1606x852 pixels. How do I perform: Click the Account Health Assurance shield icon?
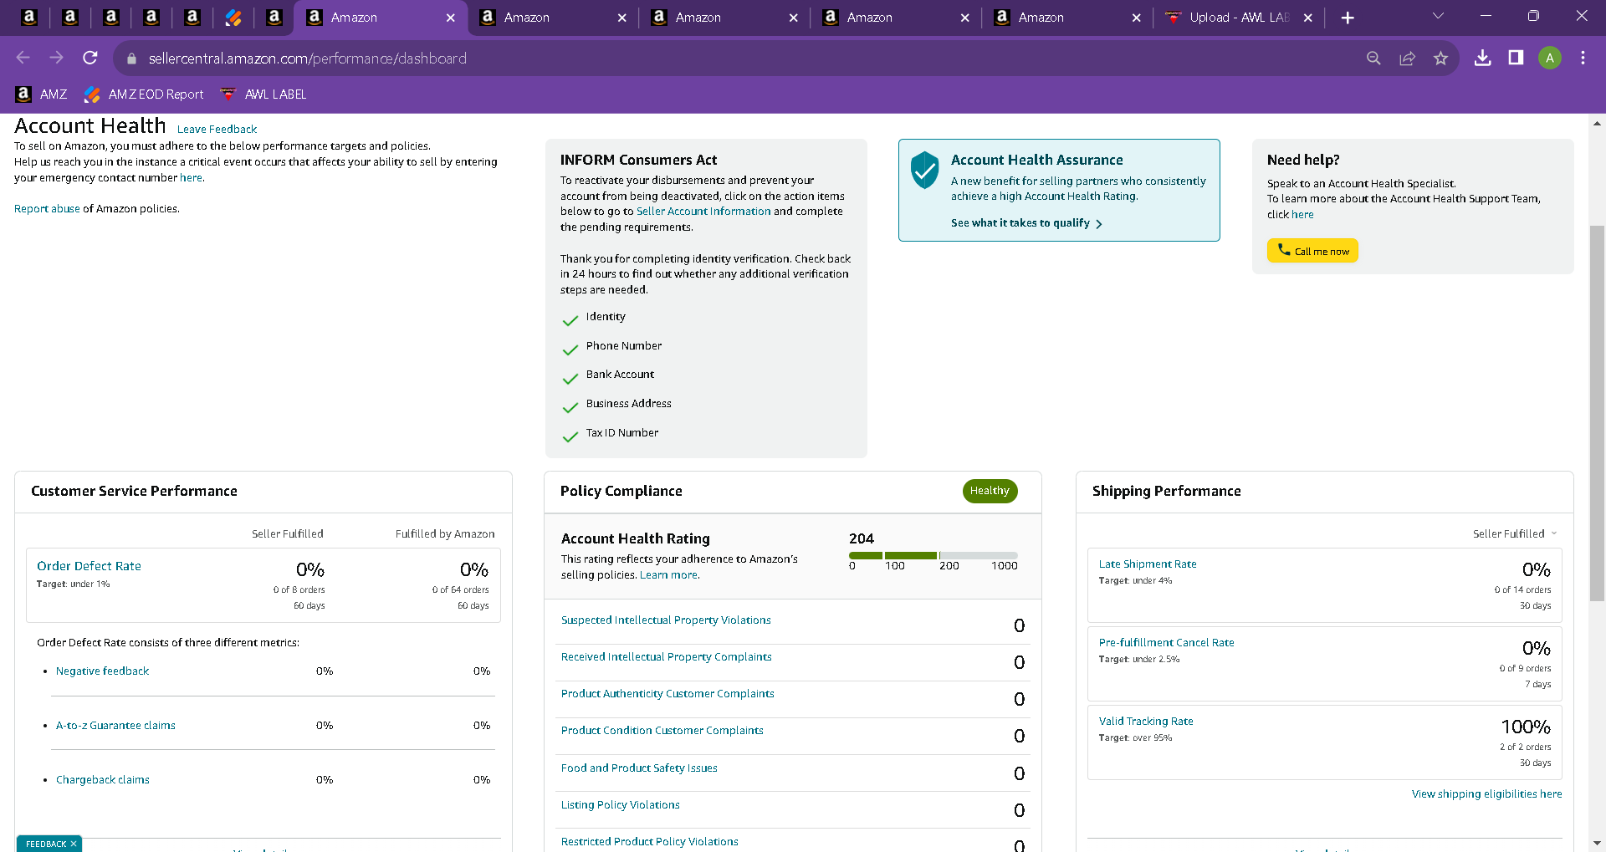pos(924,170)
